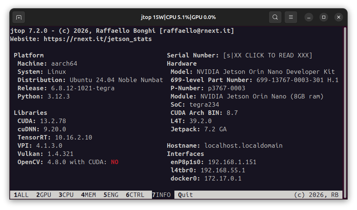This screenshot has height=210, width=357.
Task: Click the red NO CUDA value
Action: (x=115, y=162)
